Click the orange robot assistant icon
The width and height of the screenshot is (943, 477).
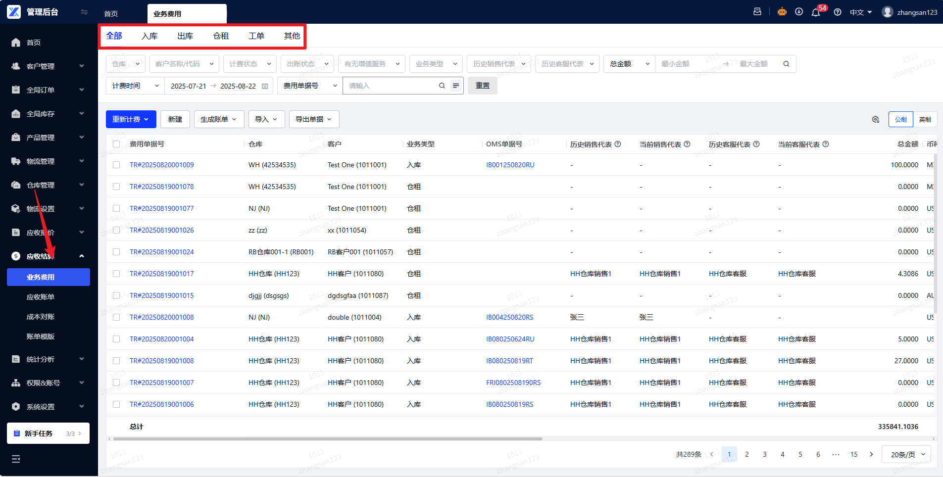782,12
